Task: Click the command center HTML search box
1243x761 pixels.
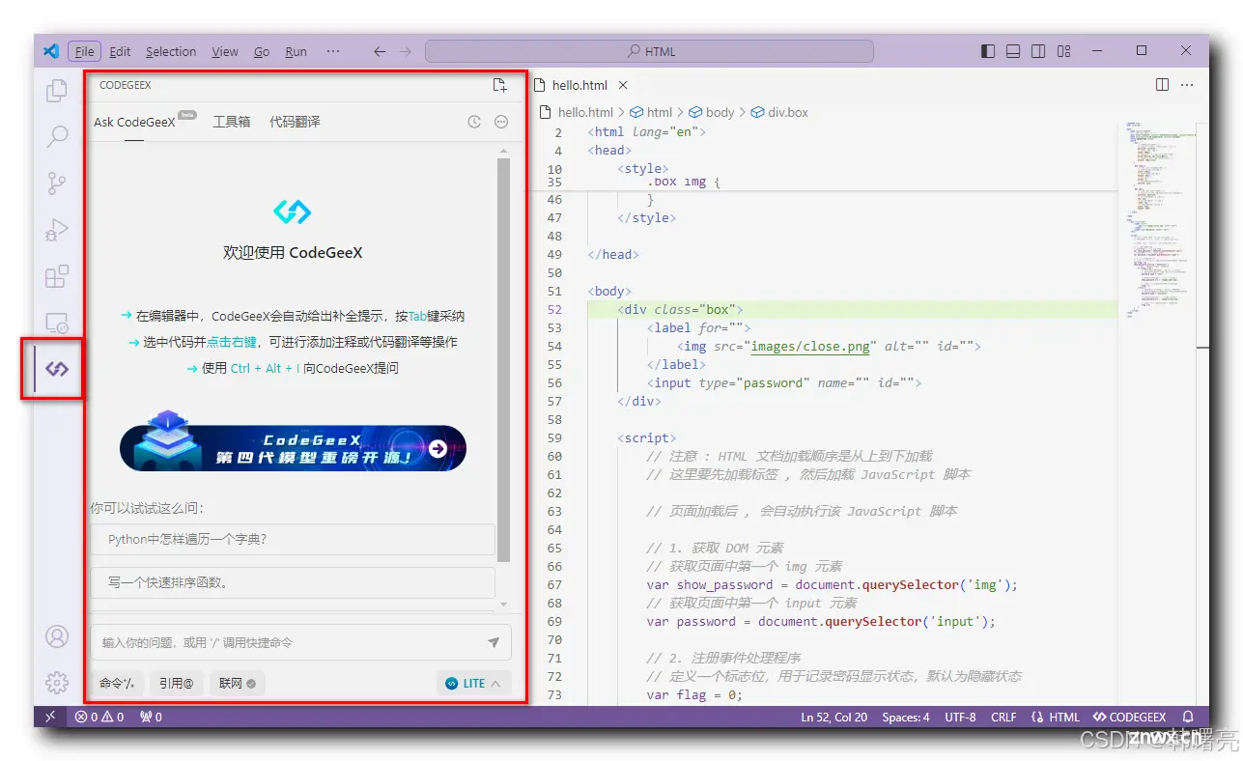Action: point(649,51)
